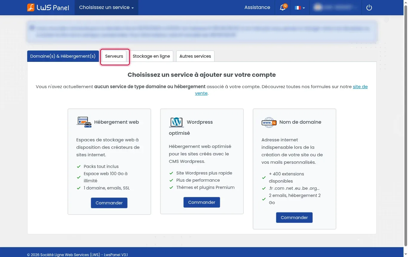Click the power logout icon
This screenshot has height=257, width=408.
click(369, 7)
